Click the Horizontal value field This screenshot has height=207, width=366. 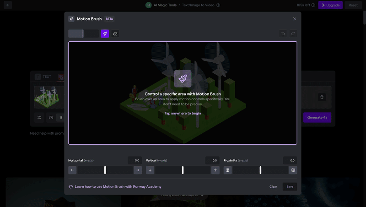click(135, 160)
